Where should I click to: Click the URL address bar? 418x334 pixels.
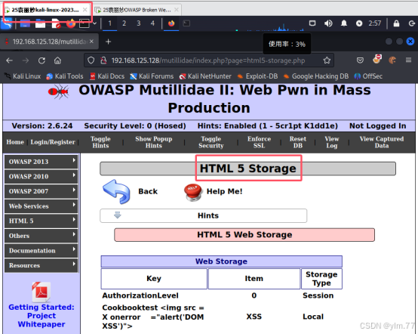pyautogui.click(x=208, y=60)
